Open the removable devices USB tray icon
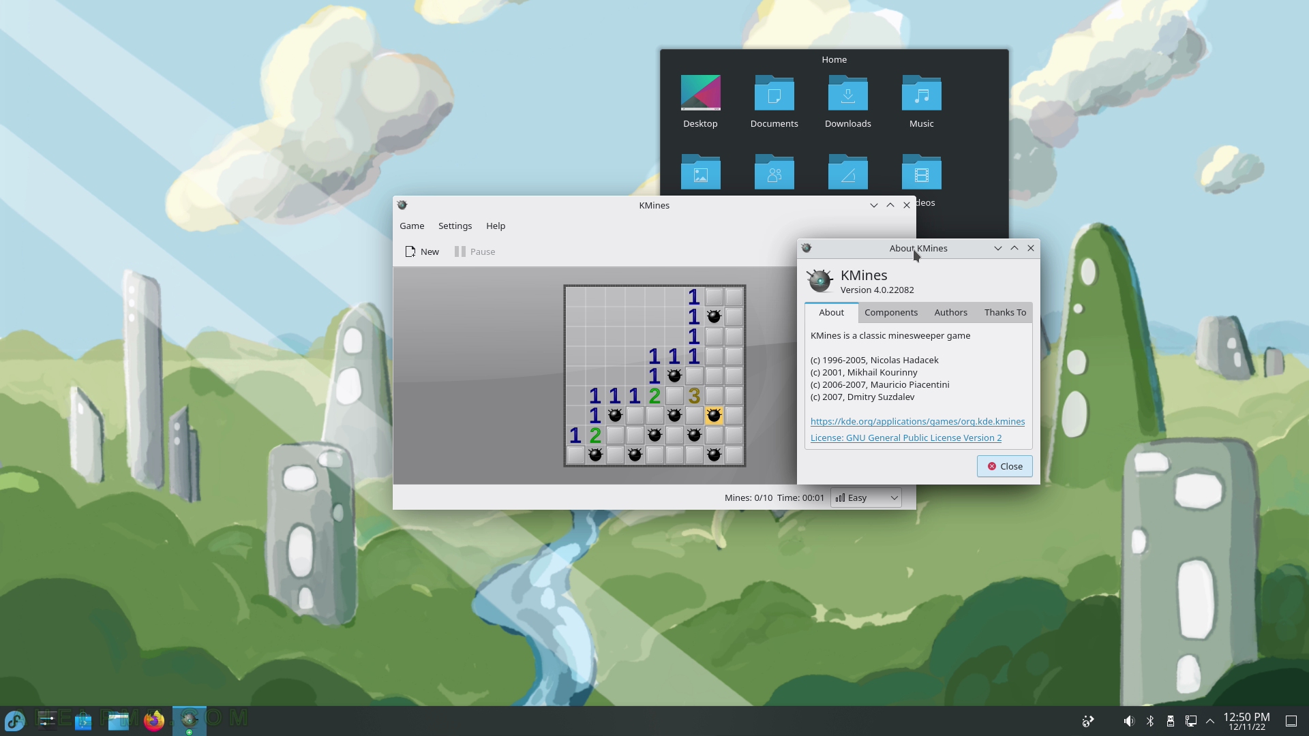 (x=1170, y=721)
